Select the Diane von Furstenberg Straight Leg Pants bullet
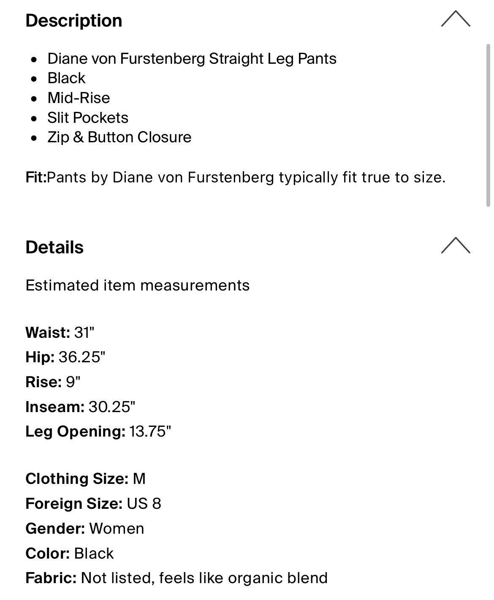This screenshot has height=600, width=494. [x=192, y=59]
